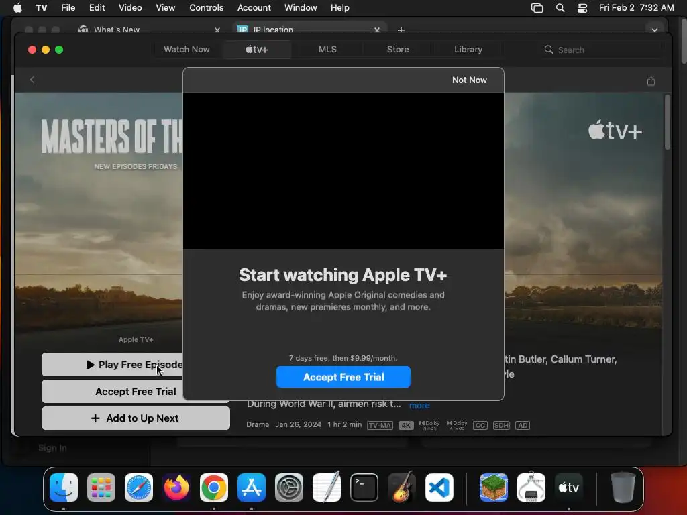Close the What's New browser tab

click(x=217, y=30)
